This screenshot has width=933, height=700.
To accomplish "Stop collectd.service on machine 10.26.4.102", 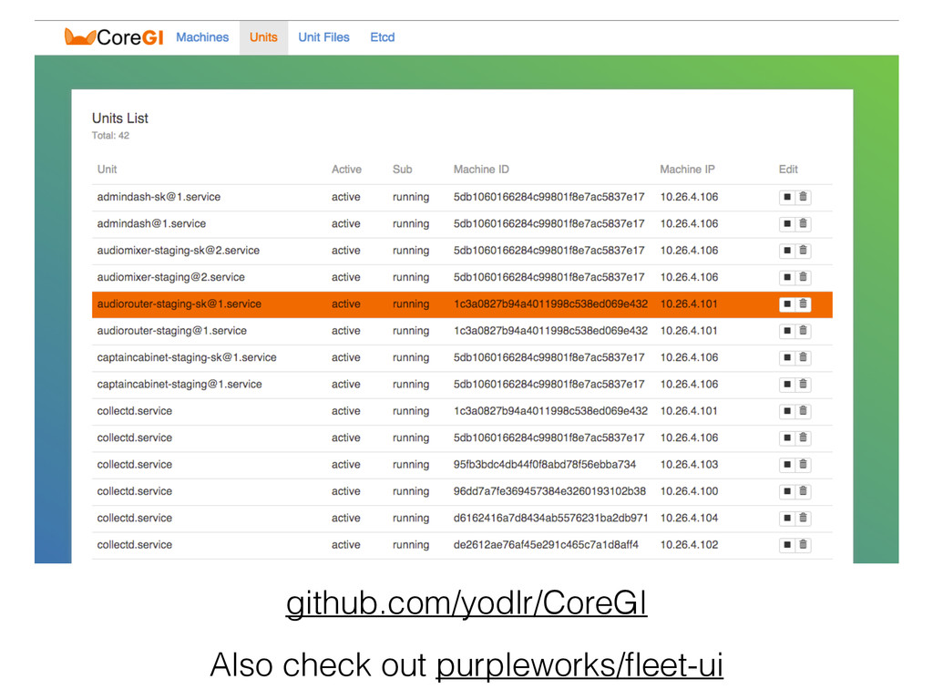I will 786,545.
